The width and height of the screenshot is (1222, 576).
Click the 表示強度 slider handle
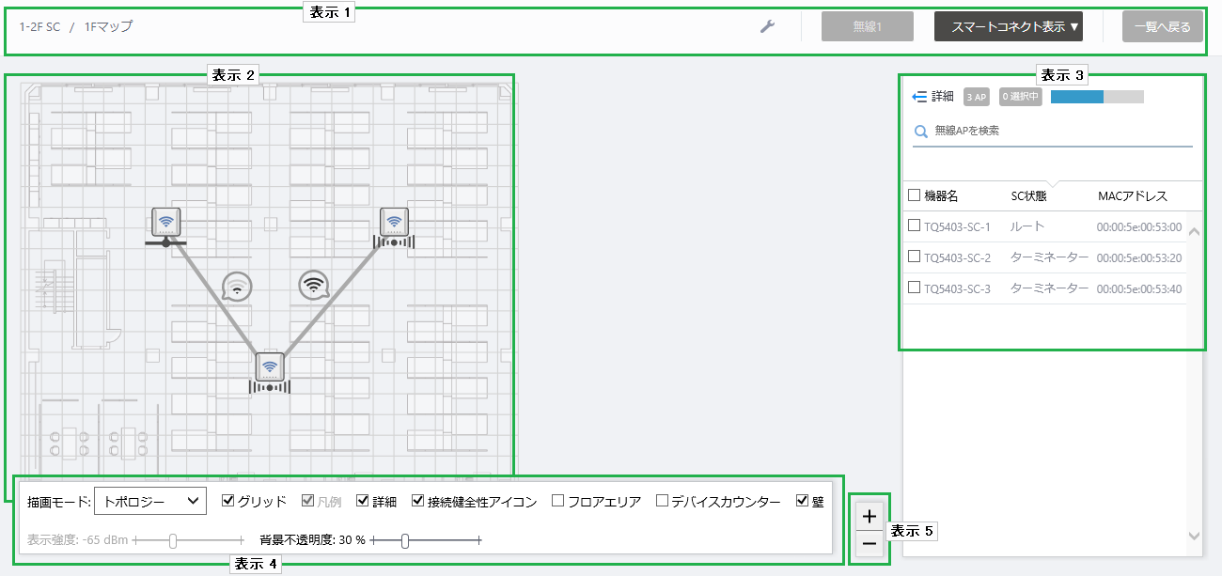pos(172,540)
